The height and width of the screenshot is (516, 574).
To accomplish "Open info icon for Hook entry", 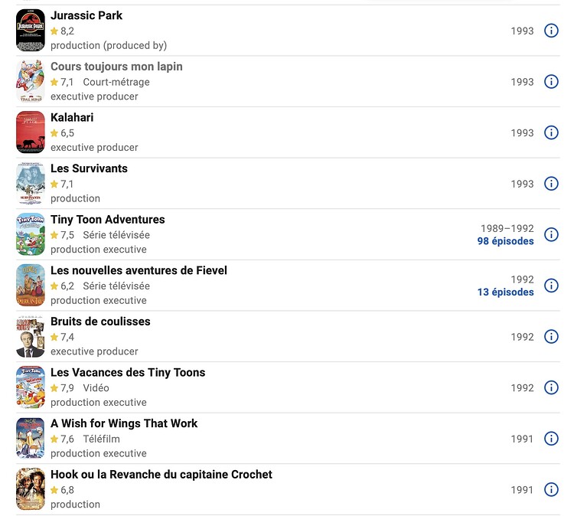I will tap(551, 489).
